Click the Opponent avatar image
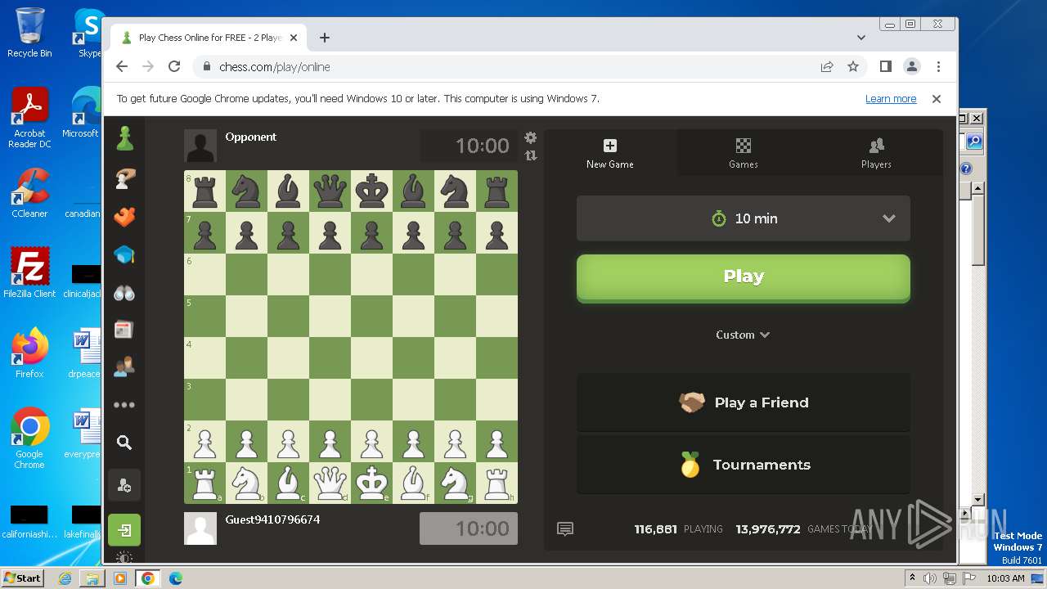The height and width of the screenshot is (589, 1047). (x=200, y=146)
